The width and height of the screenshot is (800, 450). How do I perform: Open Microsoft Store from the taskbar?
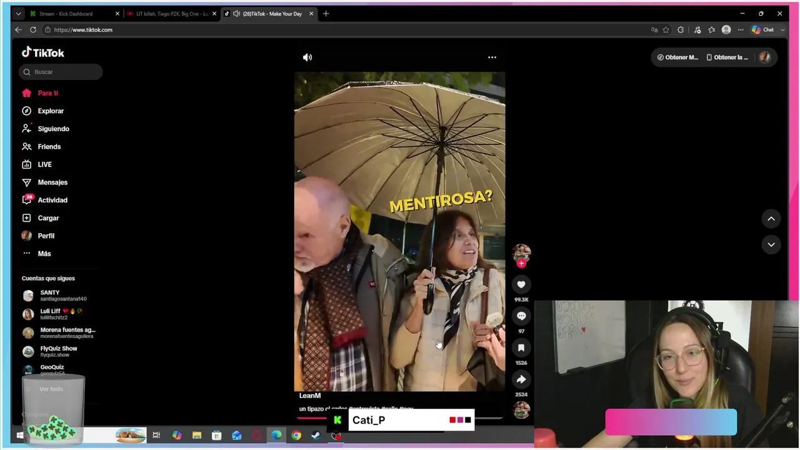click(216, 436)
